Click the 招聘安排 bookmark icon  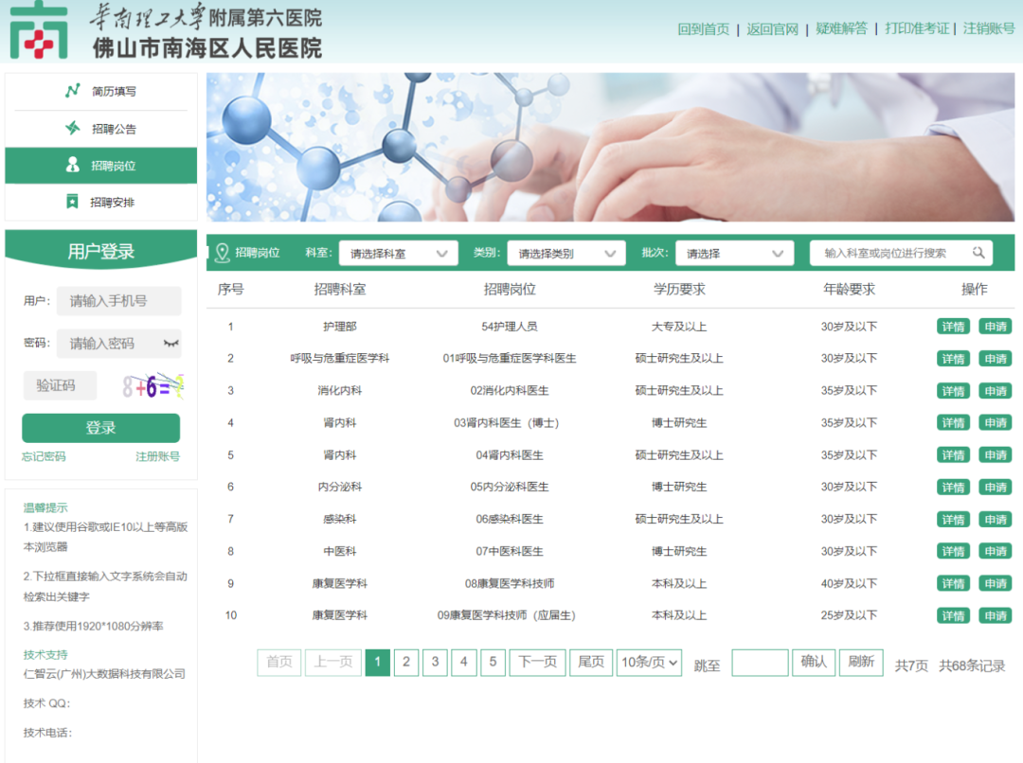[72, 202]
